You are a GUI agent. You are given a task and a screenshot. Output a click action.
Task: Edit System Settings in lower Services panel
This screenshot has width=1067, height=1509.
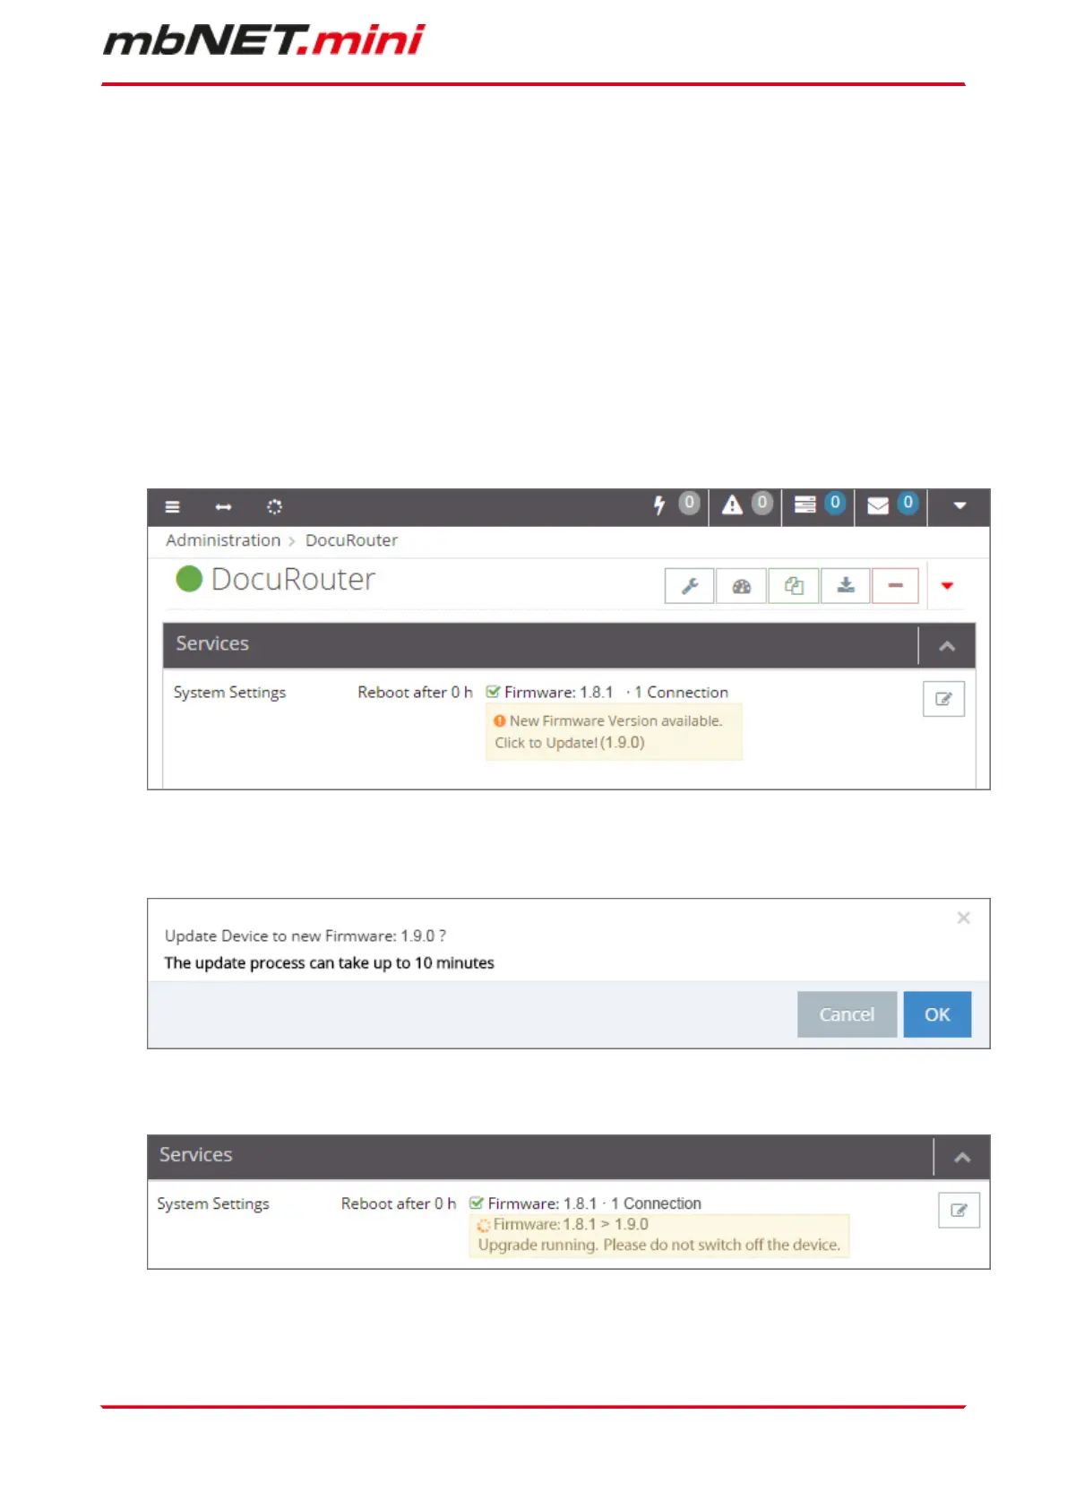[959, 1210]
